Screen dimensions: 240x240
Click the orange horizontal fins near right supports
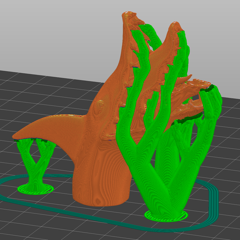[x=191, y=93]
